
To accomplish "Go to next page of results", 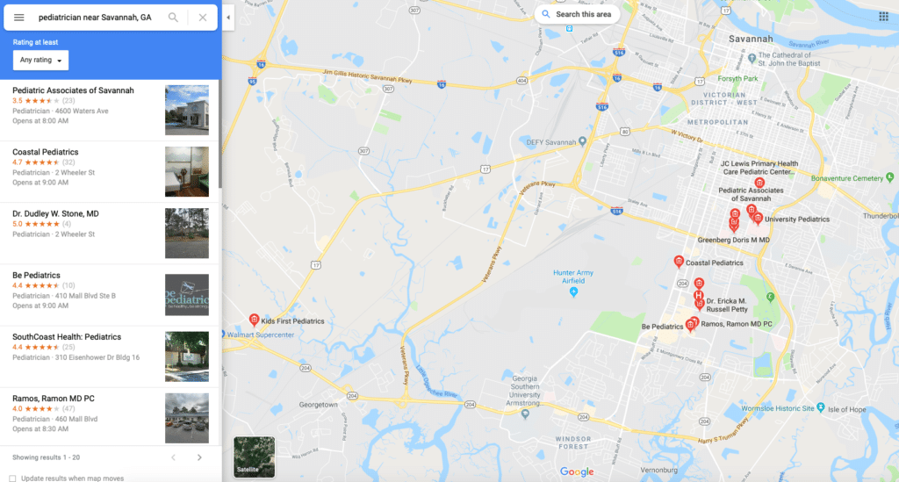I will [199, 457].
